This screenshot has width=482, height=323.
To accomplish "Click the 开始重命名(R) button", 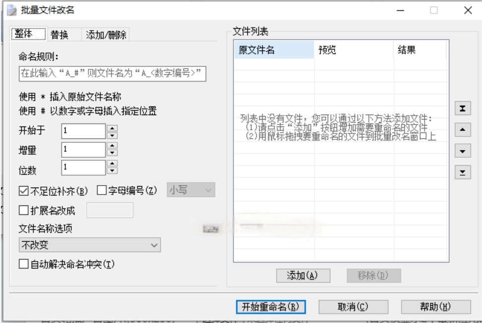I will click(269, 306).
